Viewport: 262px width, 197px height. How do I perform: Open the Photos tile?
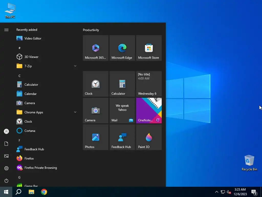pyautogui.click(x=96, y=137)
